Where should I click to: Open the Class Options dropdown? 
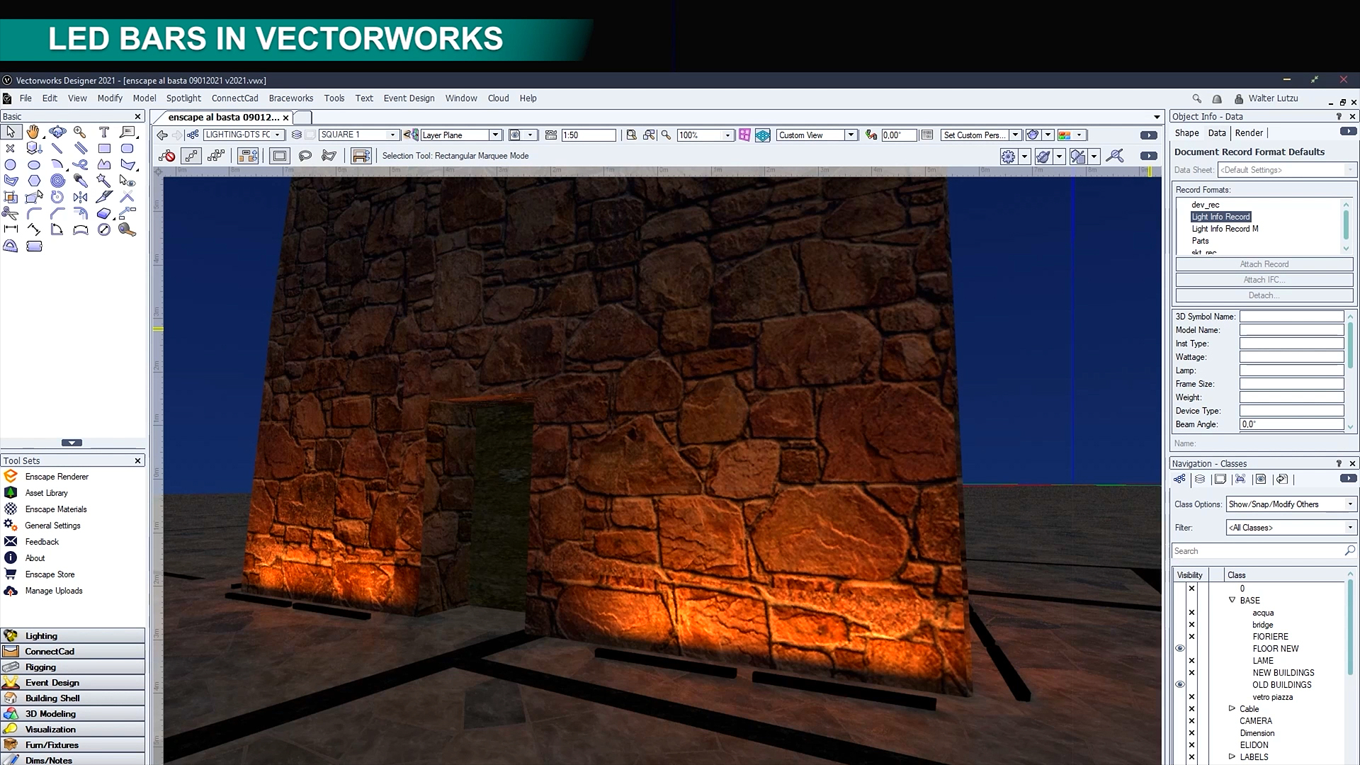pyautogui.click(x=1291, y=504)
